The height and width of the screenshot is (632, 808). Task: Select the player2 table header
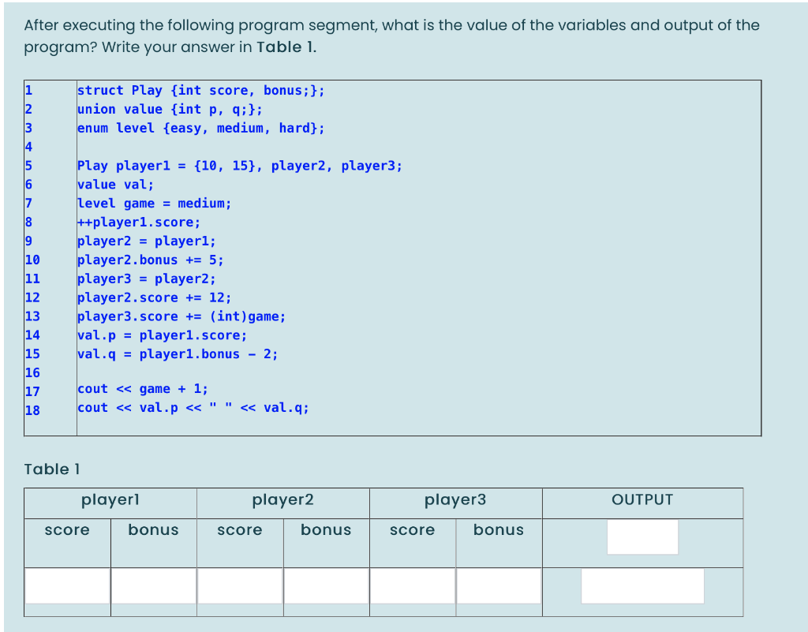tap(282, 500)
